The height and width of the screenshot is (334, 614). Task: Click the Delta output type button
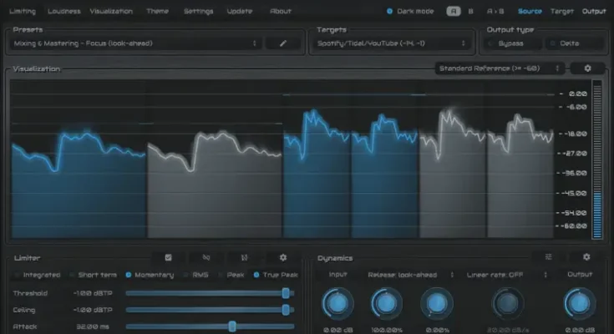[573, 43]
